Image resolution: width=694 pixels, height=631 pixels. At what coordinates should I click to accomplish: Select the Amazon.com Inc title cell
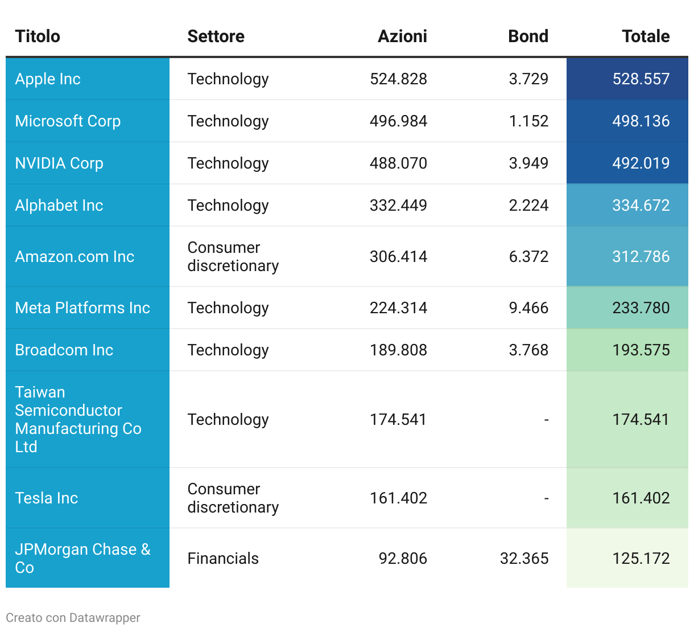[75, 257]
